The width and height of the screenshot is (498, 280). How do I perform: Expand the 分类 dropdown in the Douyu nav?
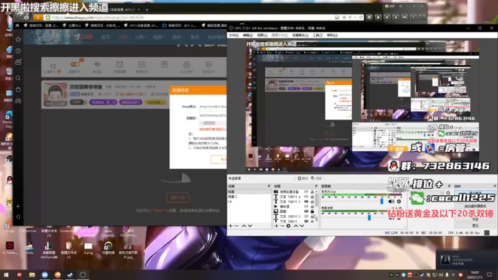click(x=139, y=37)
